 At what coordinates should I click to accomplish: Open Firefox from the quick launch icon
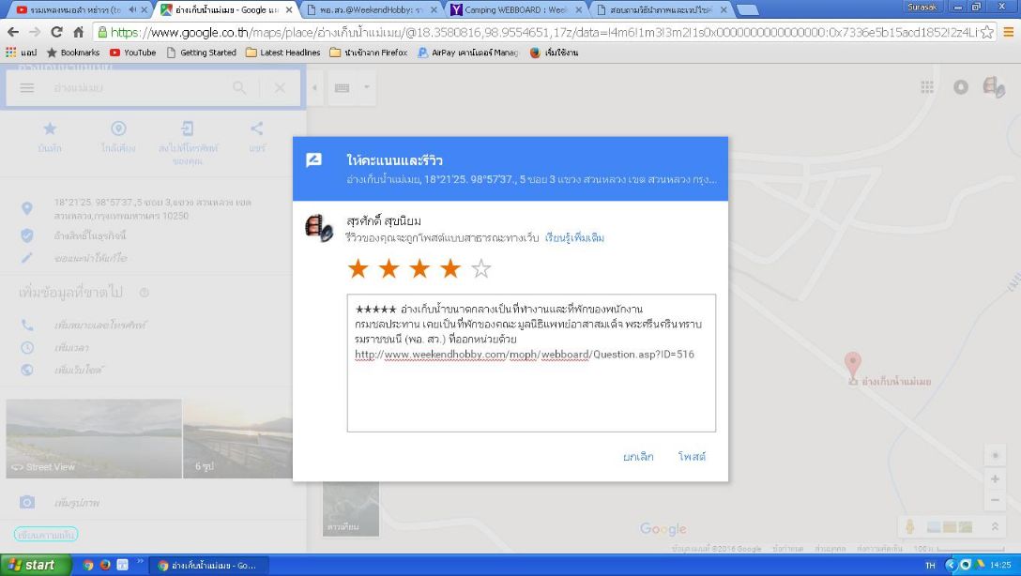(105, 565)
